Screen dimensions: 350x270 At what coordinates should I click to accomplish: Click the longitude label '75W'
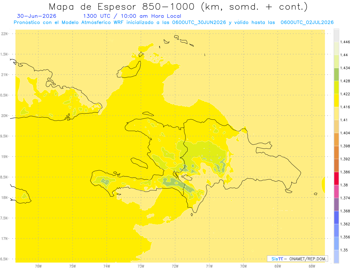(73, 266)
